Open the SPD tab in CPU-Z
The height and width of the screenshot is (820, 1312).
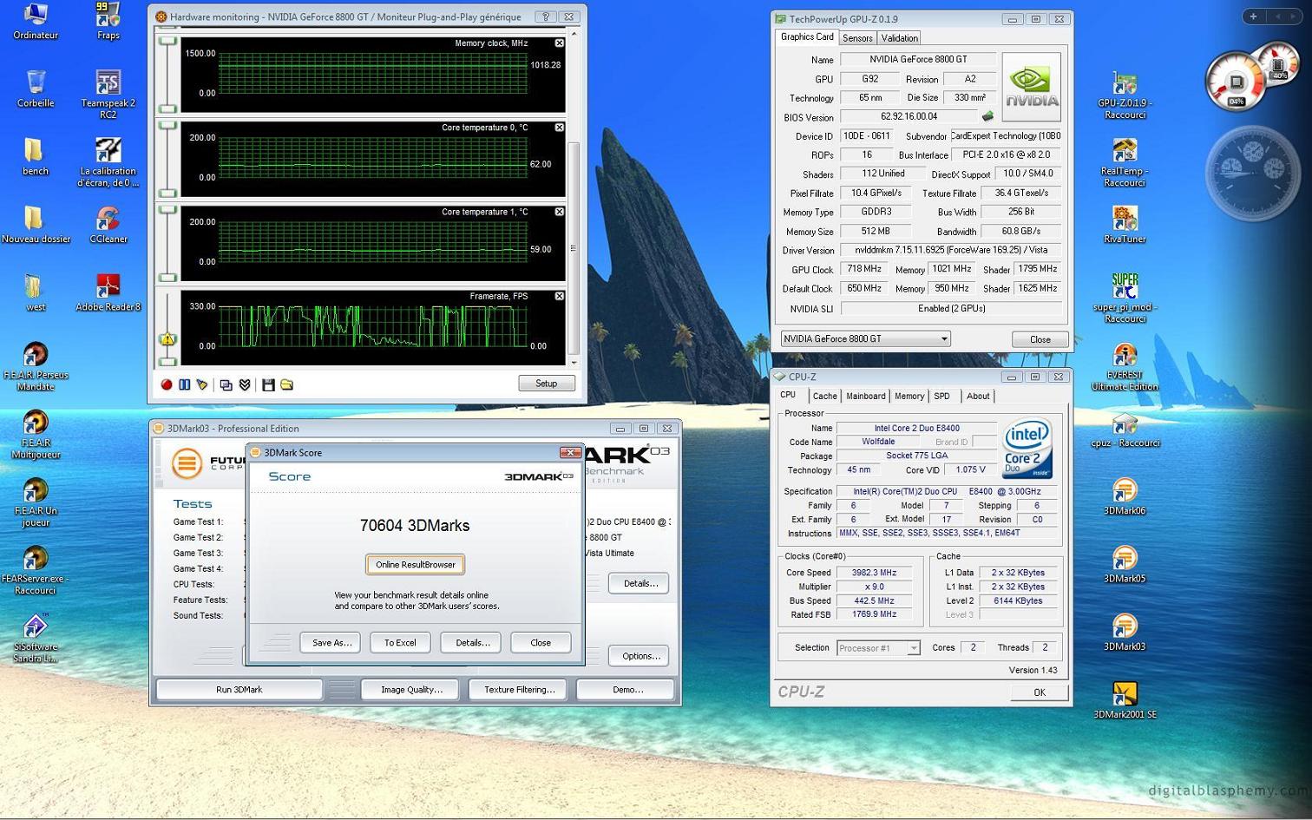pyautogui.click(x=941, y=396)
